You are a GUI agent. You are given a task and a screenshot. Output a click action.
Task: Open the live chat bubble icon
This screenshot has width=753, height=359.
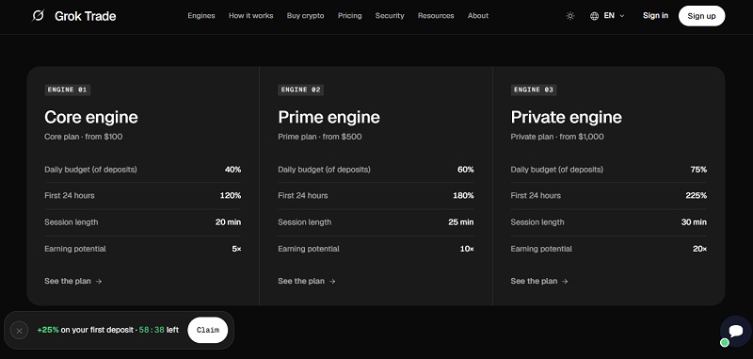pyautogui.click(x=736, y=331)
